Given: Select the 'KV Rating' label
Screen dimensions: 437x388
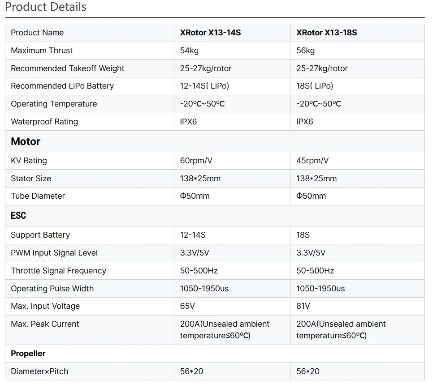Looking at the screenshot, I should tap(29, 161).
